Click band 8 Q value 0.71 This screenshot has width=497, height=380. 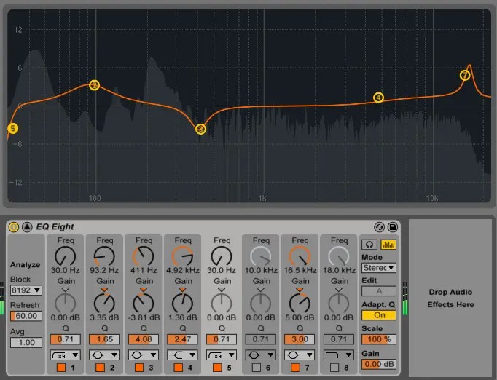coord(339,339)
